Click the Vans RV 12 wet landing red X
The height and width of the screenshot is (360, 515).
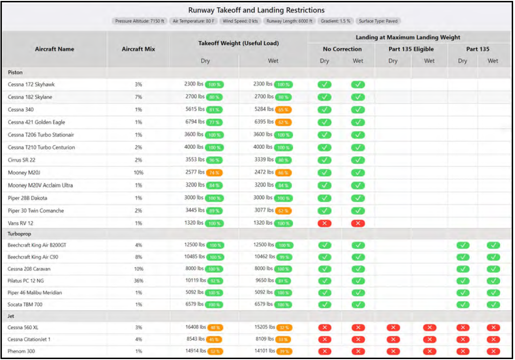[358, 223]
